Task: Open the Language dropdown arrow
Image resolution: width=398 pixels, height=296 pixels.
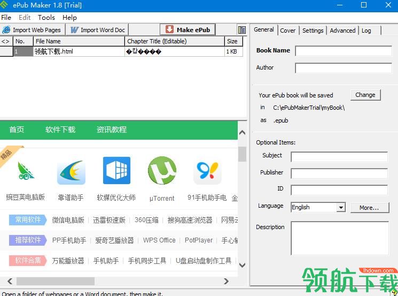Action: pos(341,207)
